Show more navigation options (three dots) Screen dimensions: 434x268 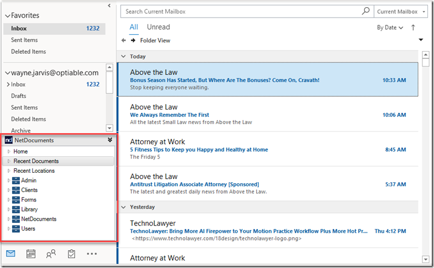pos(91,254)
